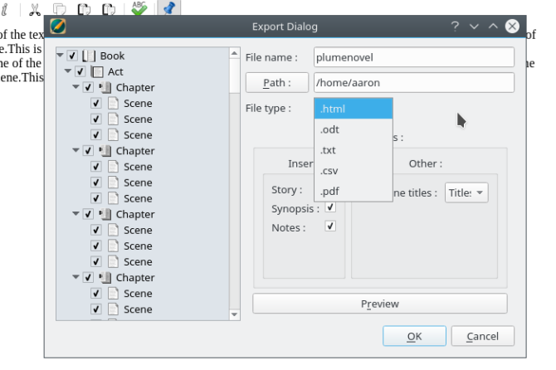556x370 pixels.
Task: Select the Act tree row label
Action: pyautogui.click(x=115, y=72)
